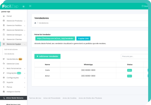This screenshot has height=105, width=151.
Task: Enable Ativar Modo Noturno
Action: click(13, 98)
